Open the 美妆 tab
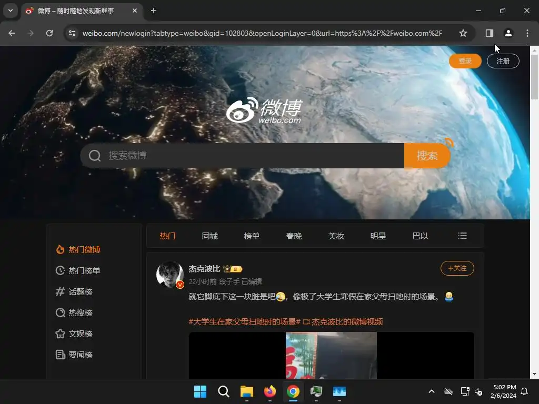The image size is (539, 404). (x=336, y=236)
